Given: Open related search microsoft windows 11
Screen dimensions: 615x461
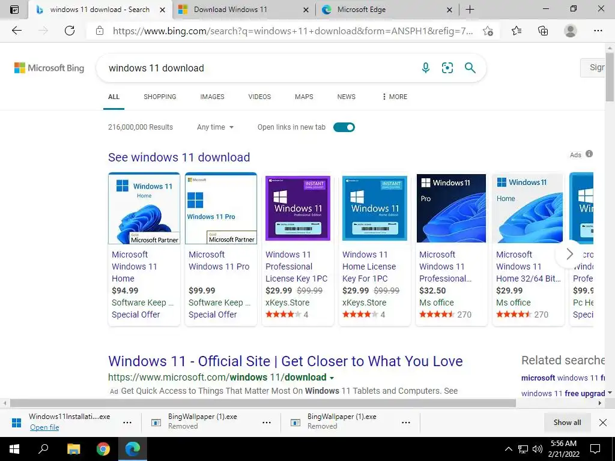Looking at the screenshot, I should [x=563, y=378].
